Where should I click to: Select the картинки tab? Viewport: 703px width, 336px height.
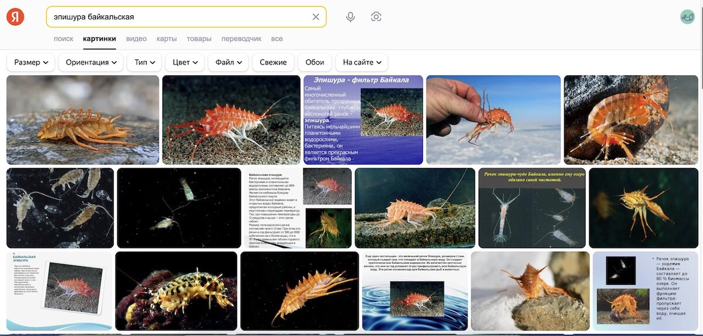(x=100, y=39)
